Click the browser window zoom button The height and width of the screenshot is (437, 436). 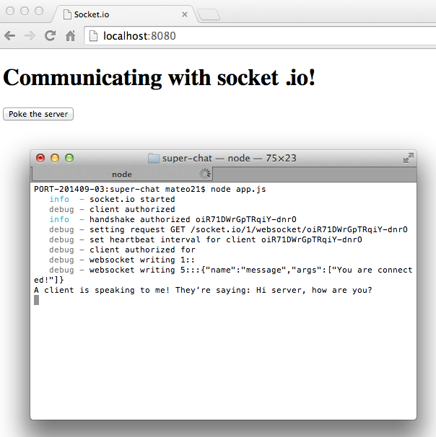(x=39, y=11)
